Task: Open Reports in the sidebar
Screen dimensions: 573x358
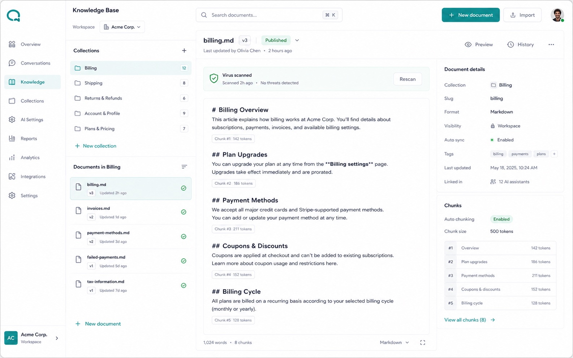Action: [33, 139]
